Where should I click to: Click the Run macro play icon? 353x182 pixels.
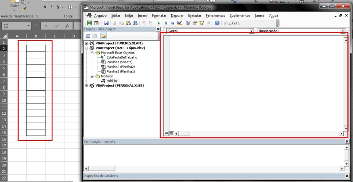pyautogui.click(x=159, y=23)
